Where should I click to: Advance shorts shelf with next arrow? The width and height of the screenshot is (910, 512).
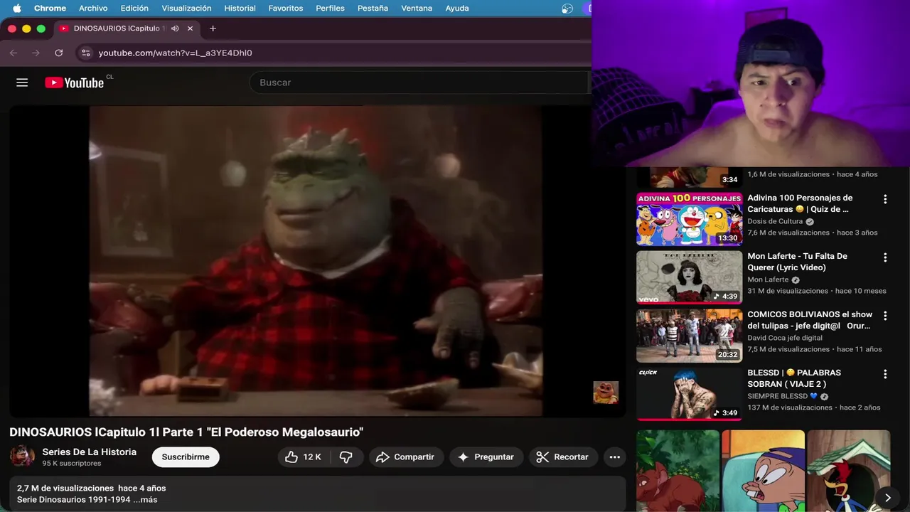click(887, 497)
